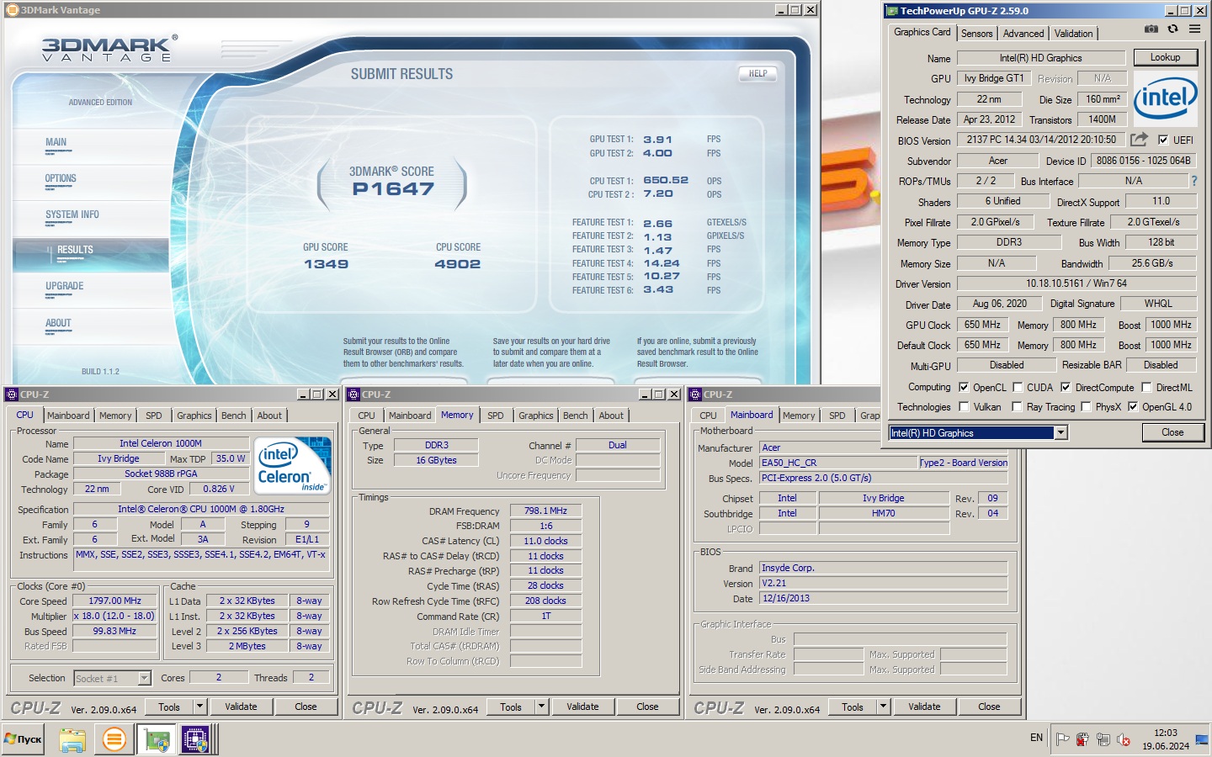Viewport: 1212px width, 757px height.
Task: Click the Lookup button in GPU-Z
Action: (1165, 57)
